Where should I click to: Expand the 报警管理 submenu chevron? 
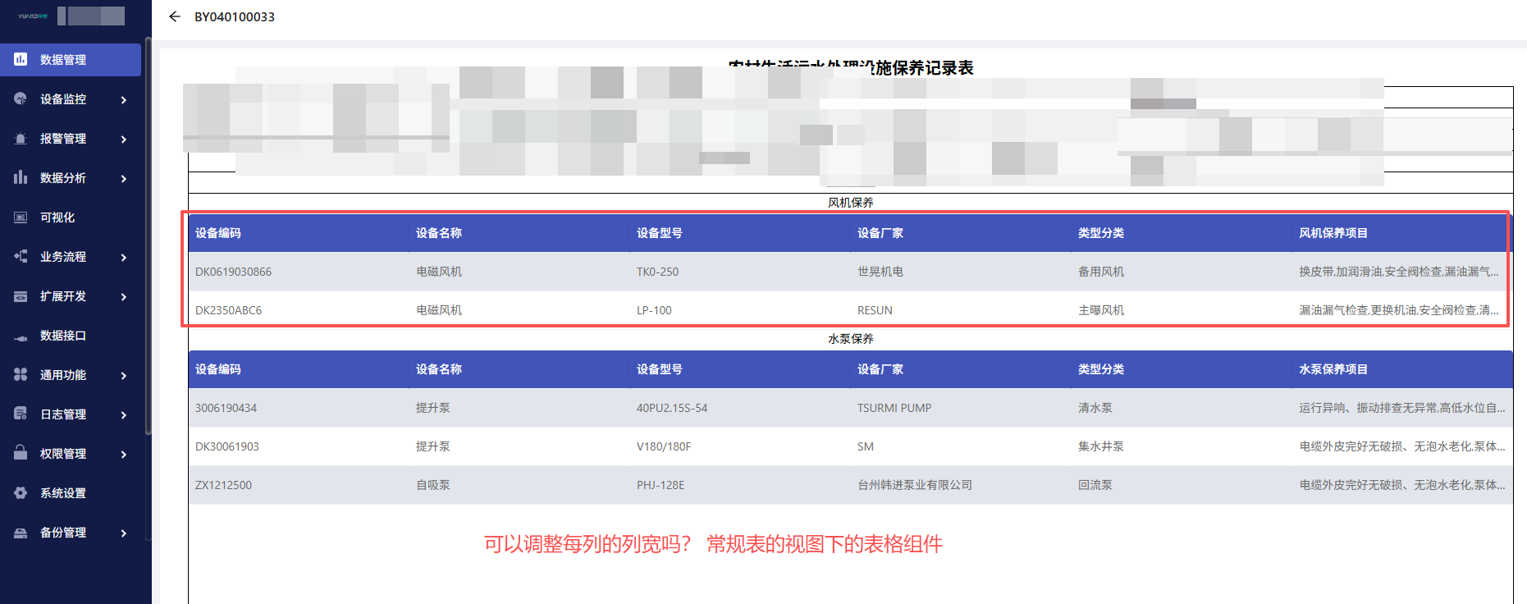[x=124, y=139]
